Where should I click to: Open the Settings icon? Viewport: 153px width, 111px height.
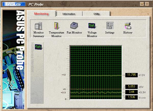[x=110, y=26]
